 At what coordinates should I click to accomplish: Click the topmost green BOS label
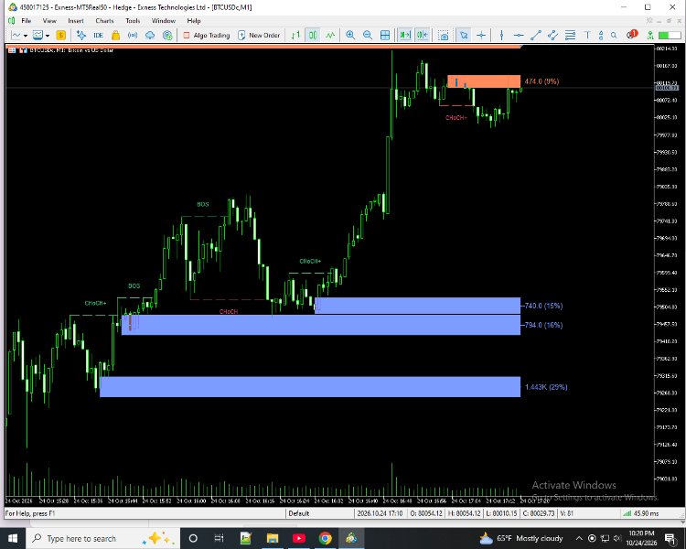[x=202, y=204]
